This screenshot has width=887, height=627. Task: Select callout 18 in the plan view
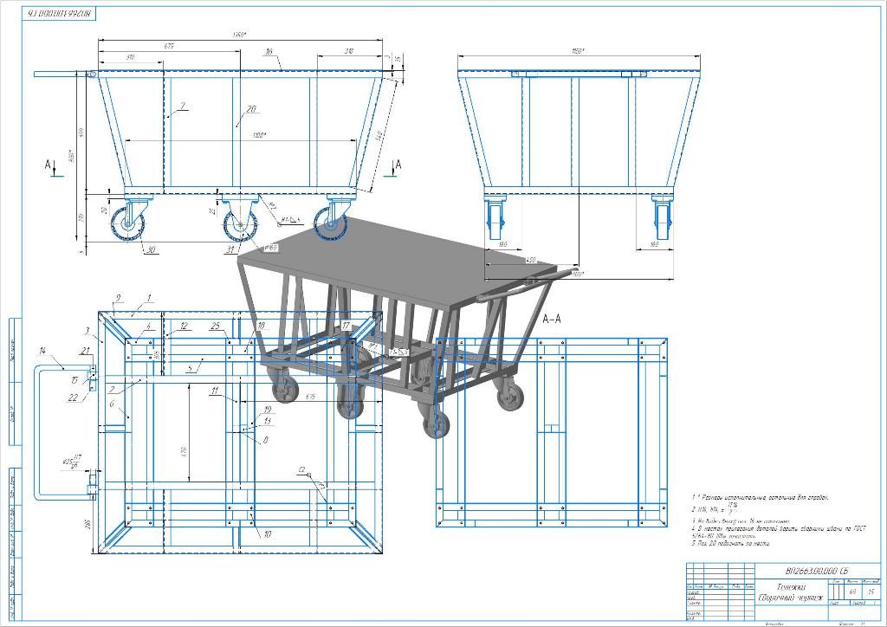pos(261,326)
